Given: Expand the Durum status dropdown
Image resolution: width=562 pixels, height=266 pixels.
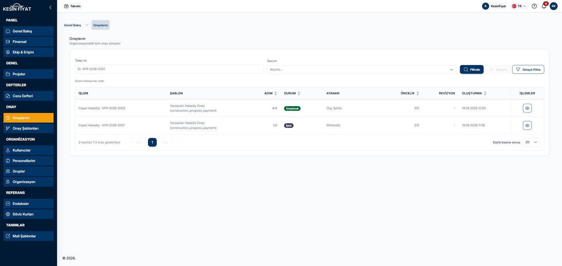Looking at the screenshot, I should [362, 69].
